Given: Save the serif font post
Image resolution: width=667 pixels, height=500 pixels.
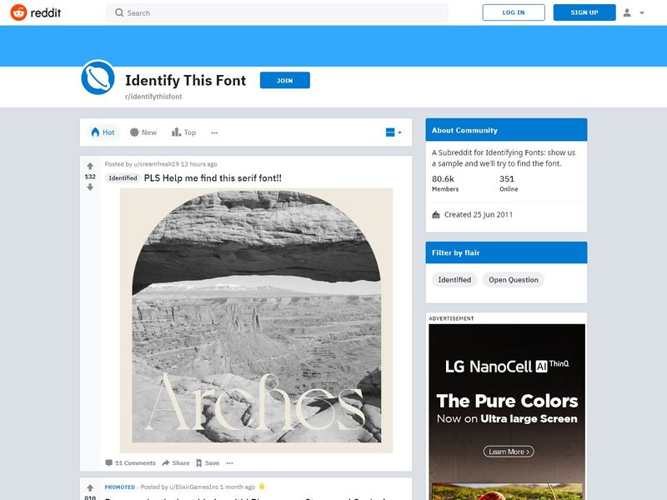Looking at the screenshot, I should (208, 463).
